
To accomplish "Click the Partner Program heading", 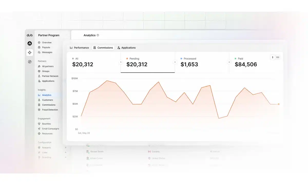I will pos(49,35).
